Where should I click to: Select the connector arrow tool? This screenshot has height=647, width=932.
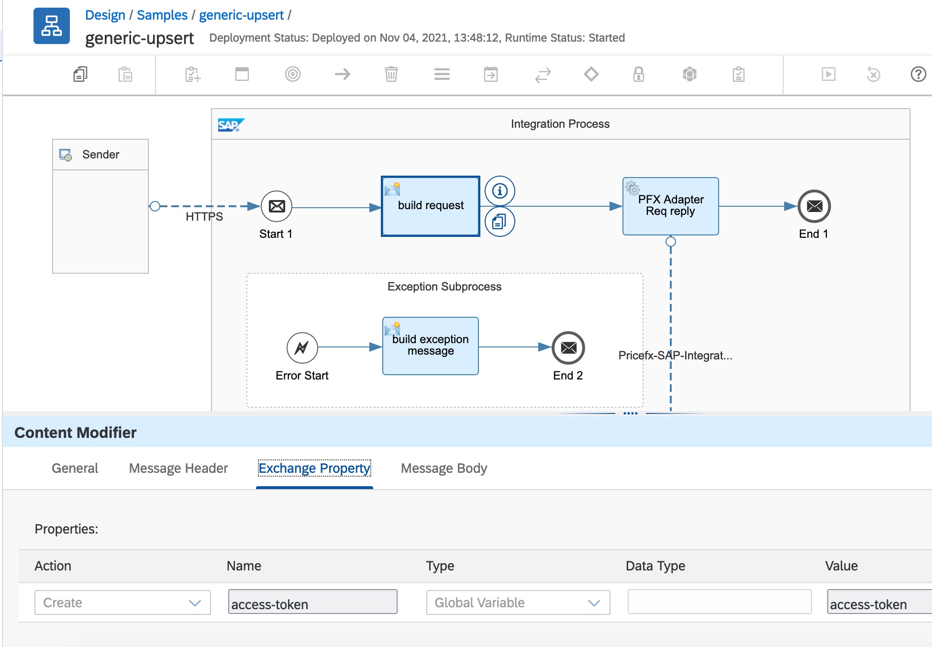click(342, 74)
